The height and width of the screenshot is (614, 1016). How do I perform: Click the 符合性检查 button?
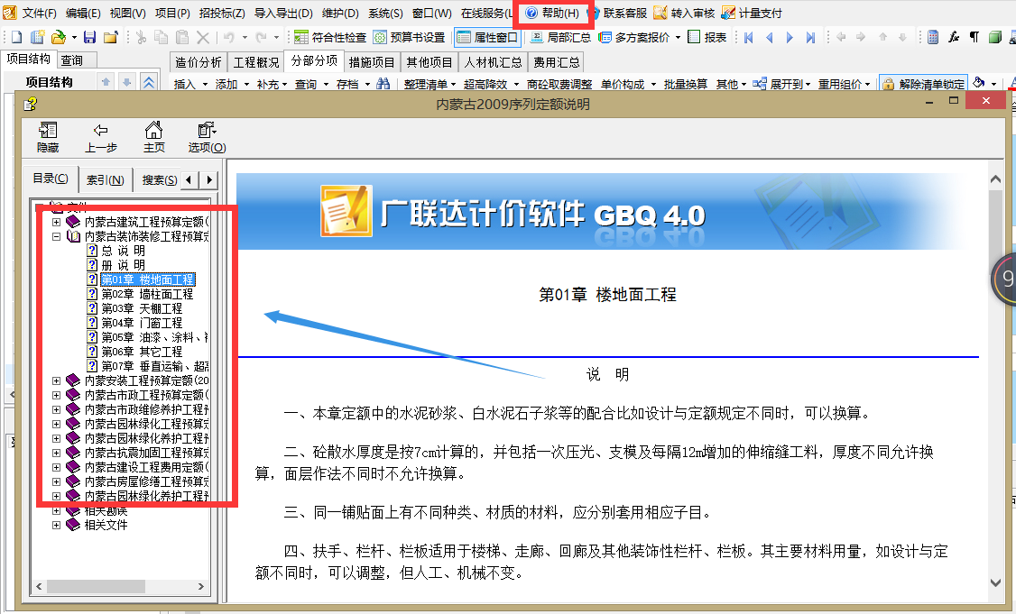[330, 38]
